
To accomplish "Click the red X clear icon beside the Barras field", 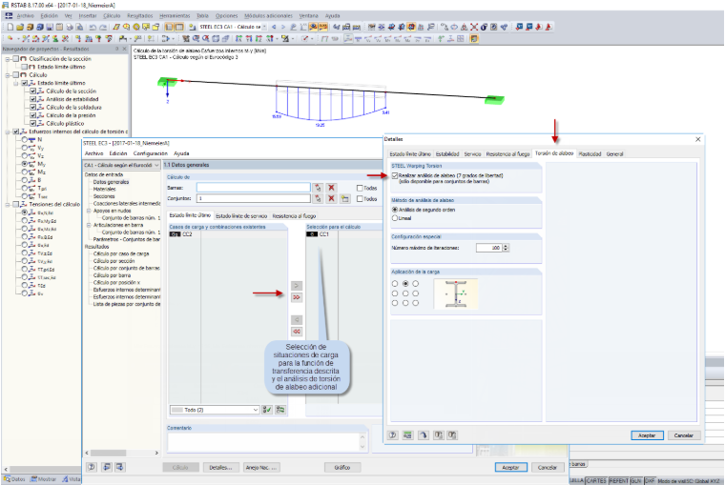I will [331, 188].
